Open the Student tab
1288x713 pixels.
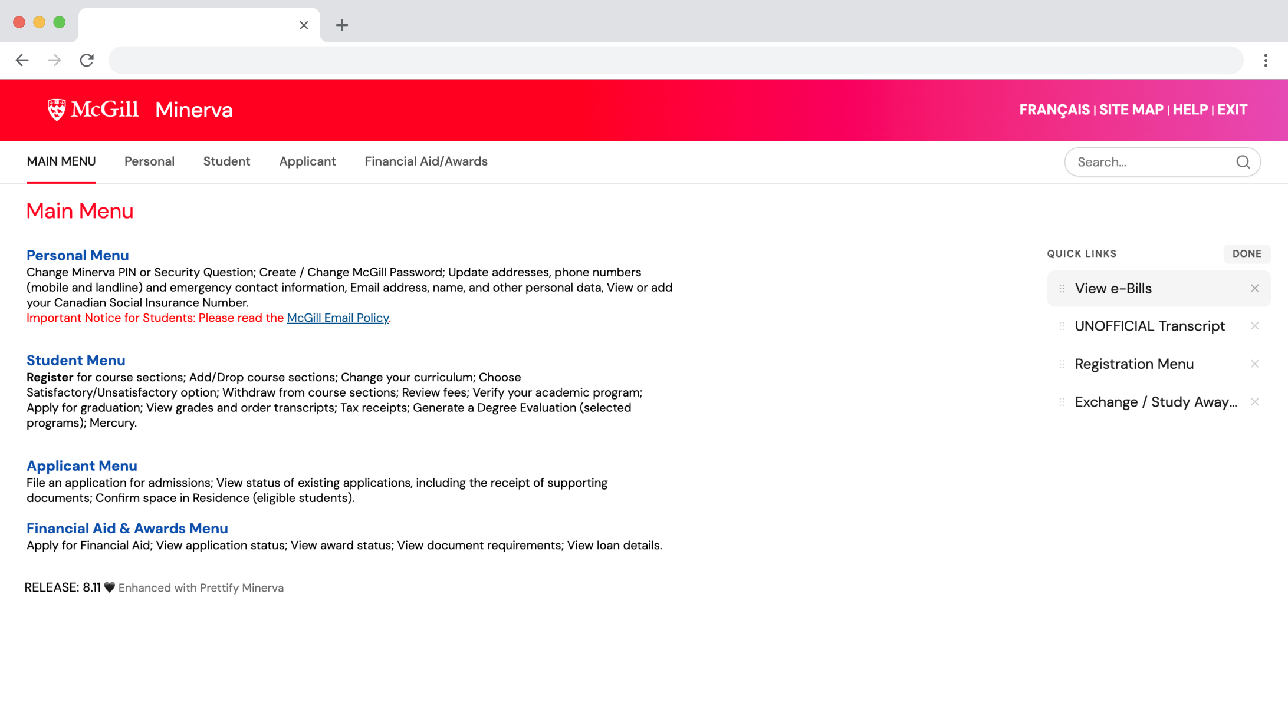pos(226,161)
